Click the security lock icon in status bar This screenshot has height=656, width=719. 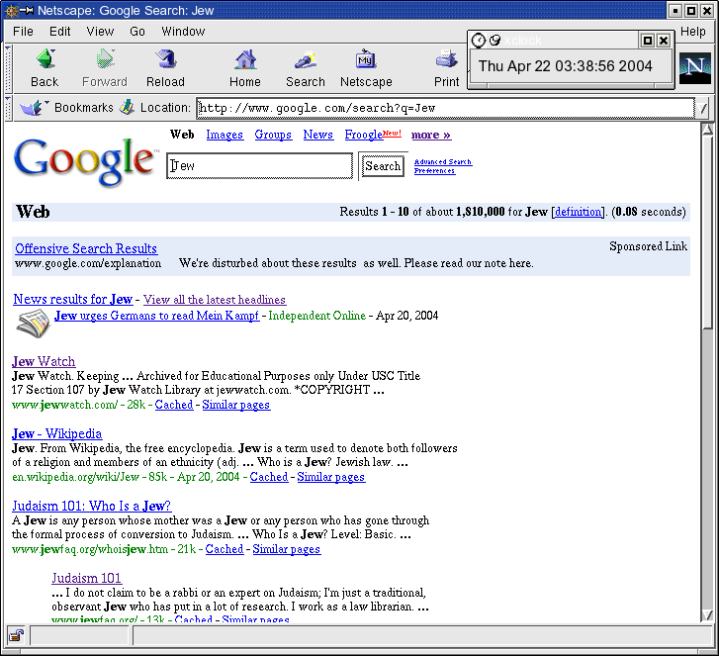click(16, 635)
